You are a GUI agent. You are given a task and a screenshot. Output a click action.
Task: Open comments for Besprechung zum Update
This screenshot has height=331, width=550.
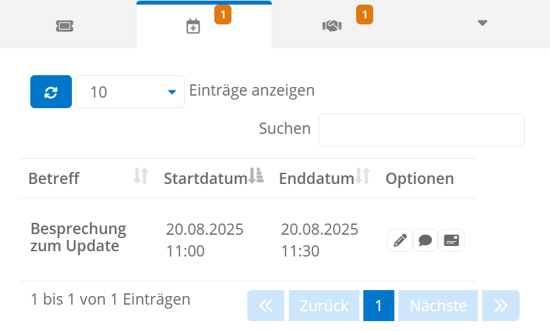(425, 240)
